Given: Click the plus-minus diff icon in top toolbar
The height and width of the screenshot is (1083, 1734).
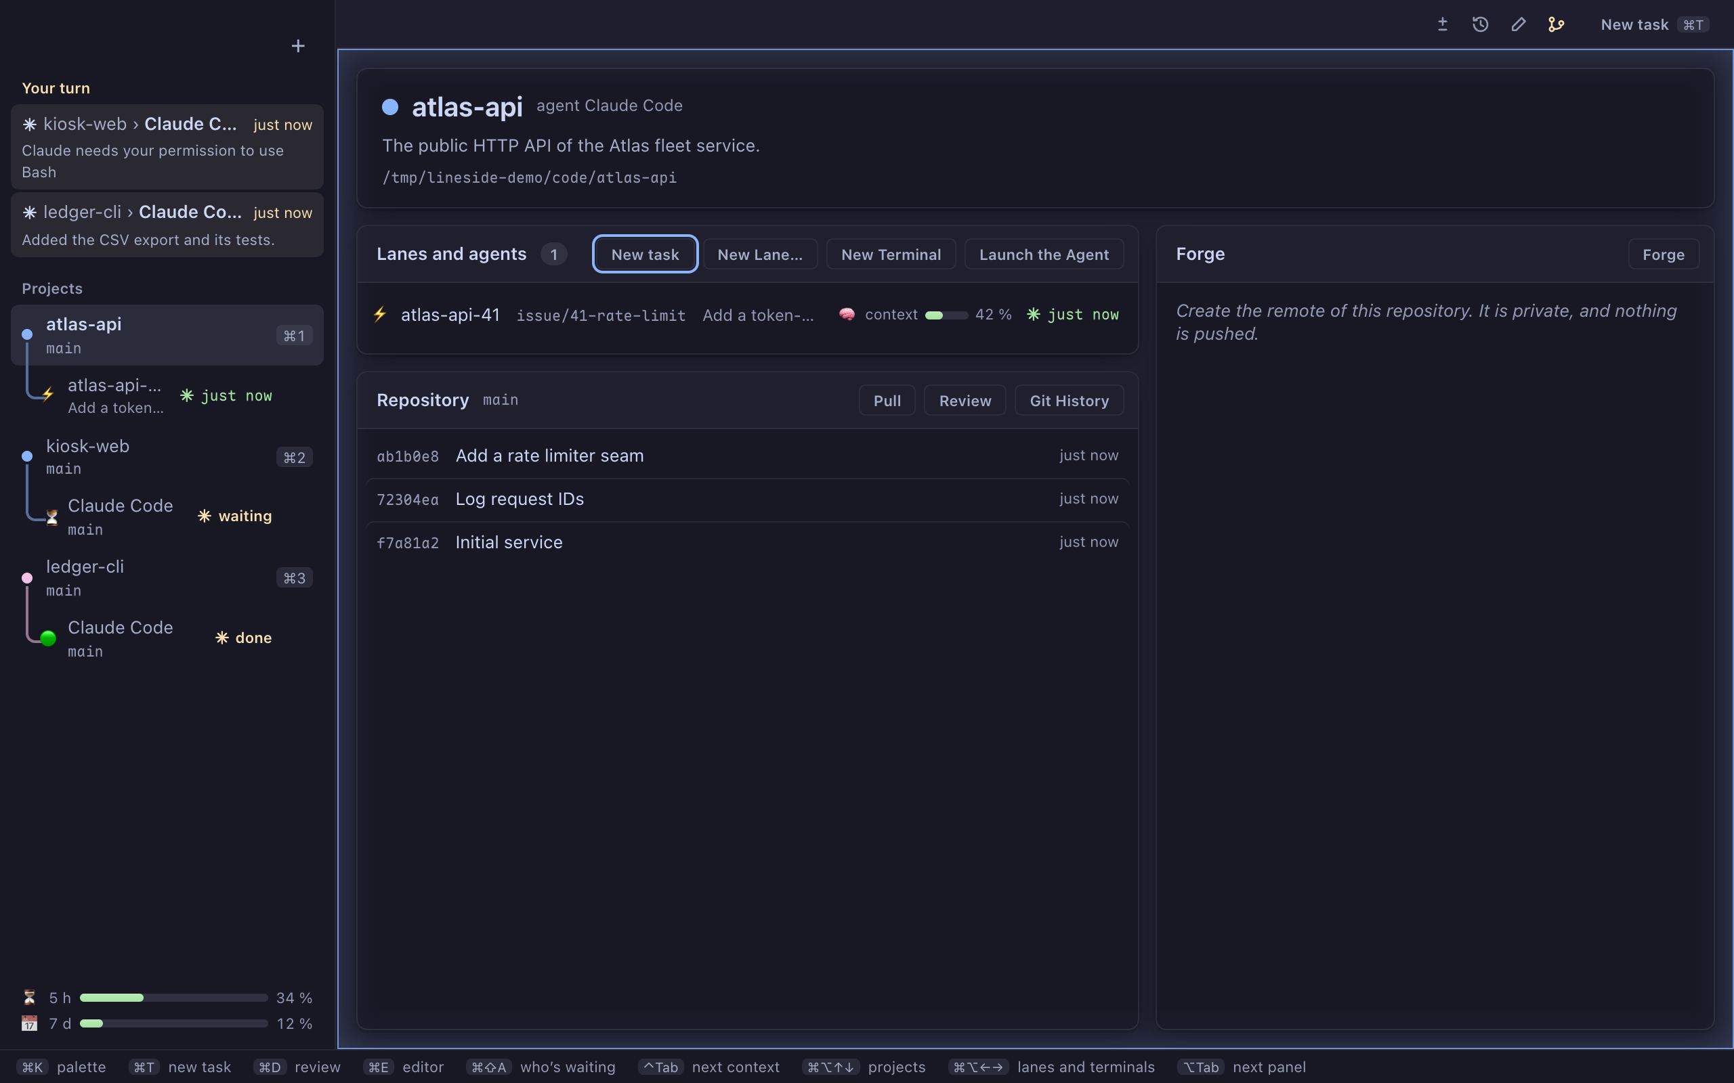Looking at the screenshot, I should (1442, 24).
